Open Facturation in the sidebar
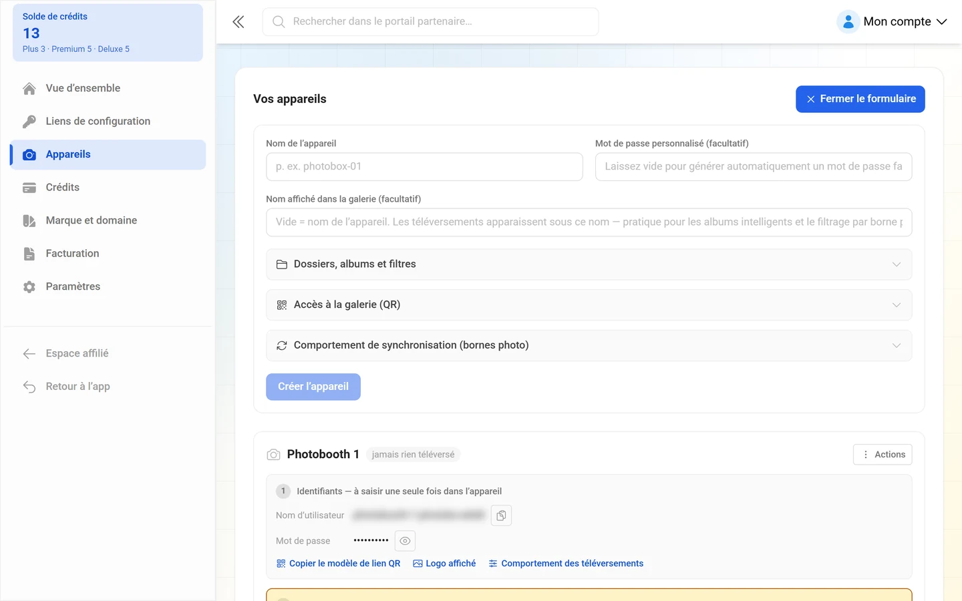 tap(108, 254)
